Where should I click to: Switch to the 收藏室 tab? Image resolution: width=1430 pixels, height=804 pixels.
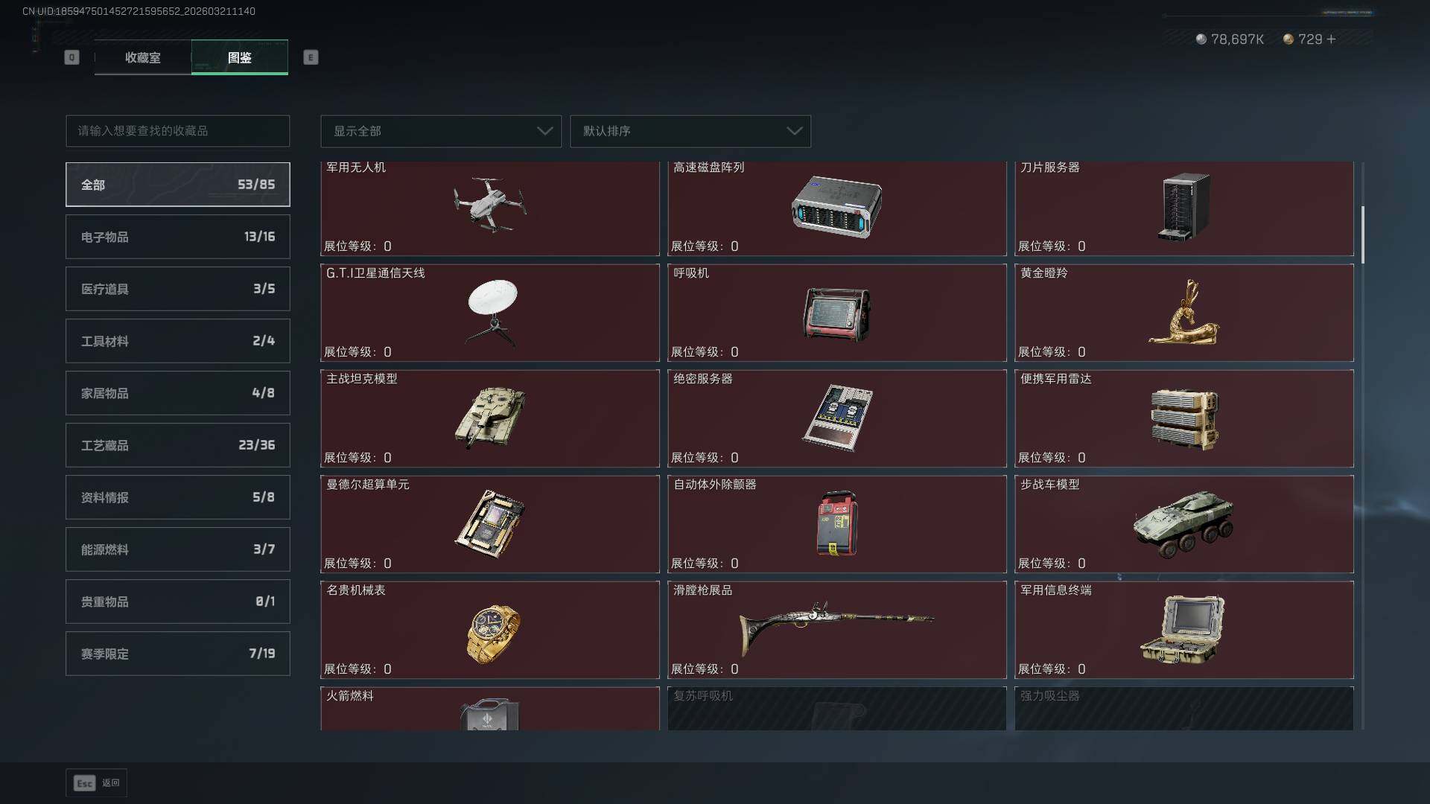coord(143,57)
